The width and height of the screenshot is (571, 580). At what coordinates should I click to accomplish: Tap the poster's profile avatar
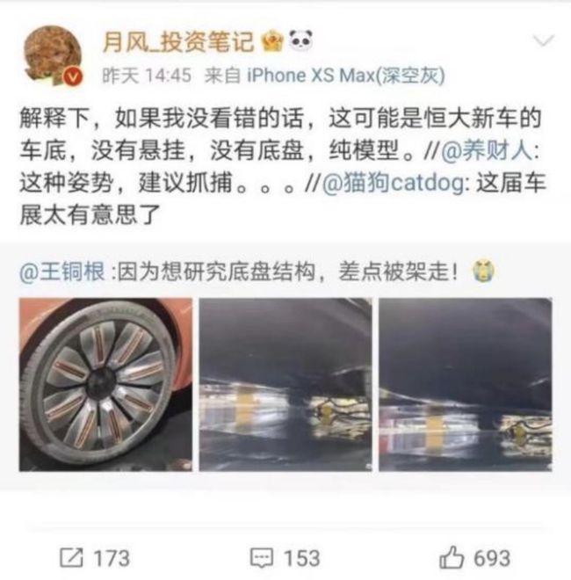52,54
